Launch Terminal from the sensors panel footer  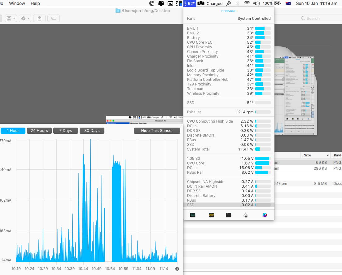229,215
